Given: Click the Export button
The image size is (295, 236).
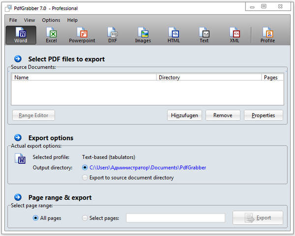Looking at the screenshot, I should 258,218.
